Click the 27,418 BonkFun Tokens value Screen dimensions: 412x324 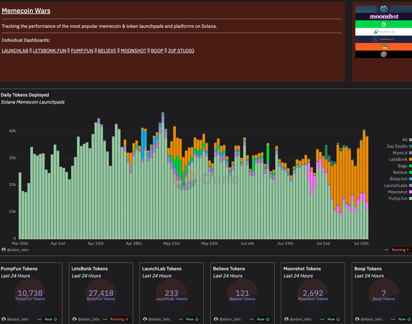pyautogui.click(x=101, y=293)
